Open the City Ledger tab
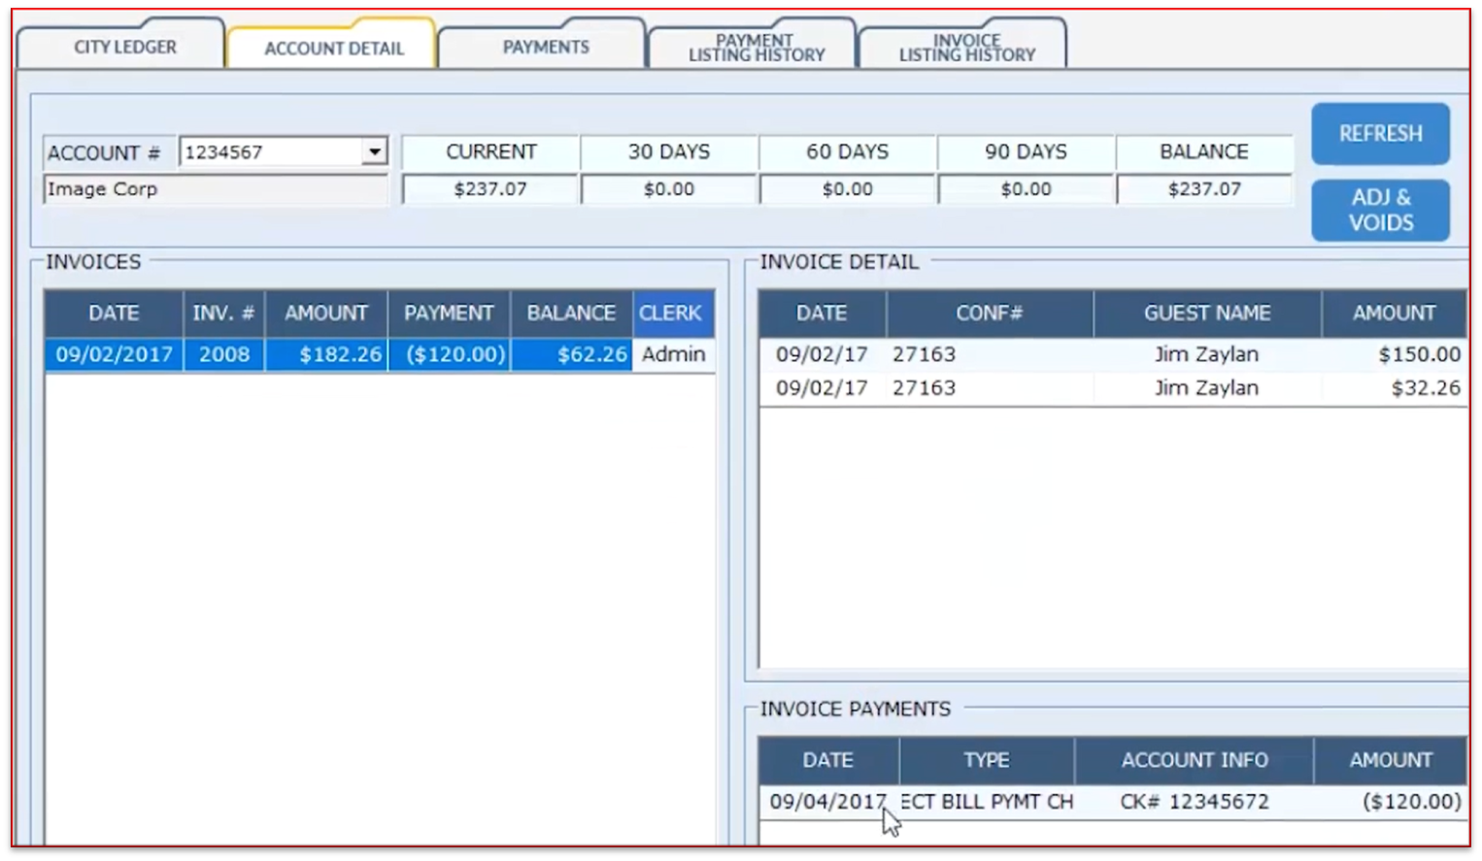The image size is (1482, 861). [124, 47]
